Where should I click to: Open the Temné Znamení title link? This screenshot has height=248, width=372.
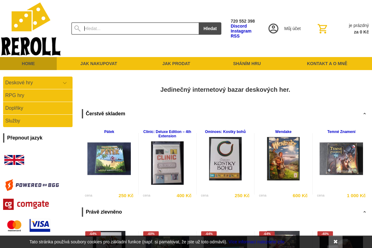coord(341,132)
